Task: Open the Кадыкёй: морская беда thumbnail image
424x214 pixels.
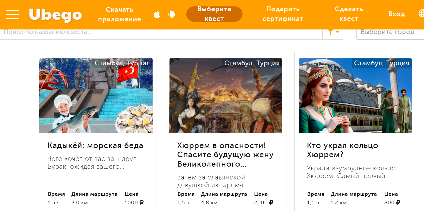Action: [96, 96]
